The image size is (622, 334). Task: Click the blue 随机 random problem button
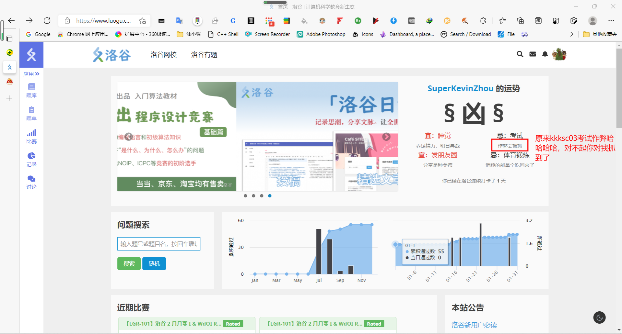pos(154,263)
